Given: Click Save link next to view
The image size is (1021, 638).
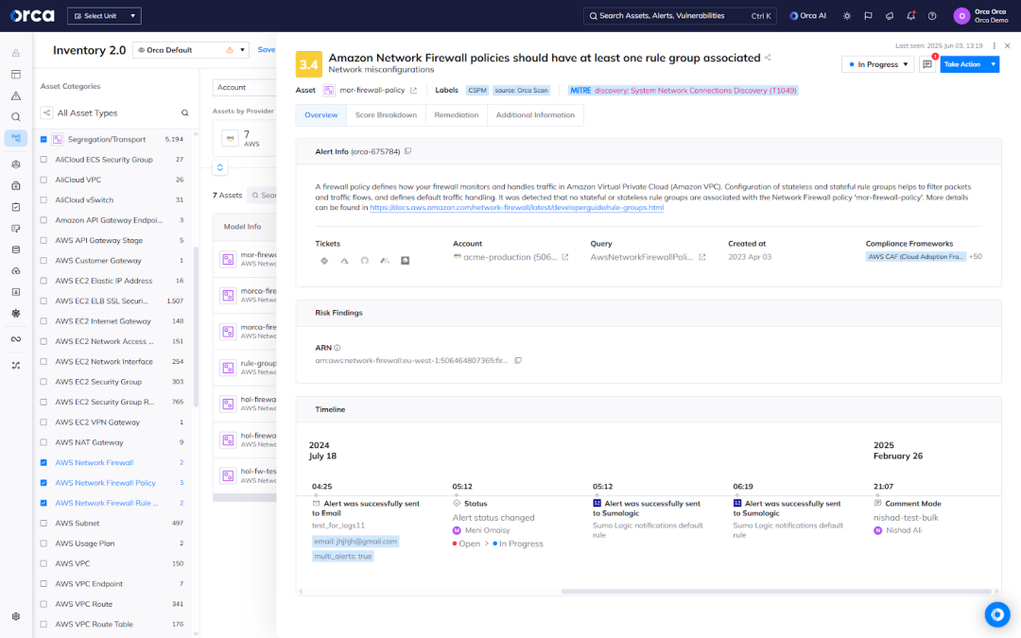Looking at the screenshot, I should [x=267, y=49].
